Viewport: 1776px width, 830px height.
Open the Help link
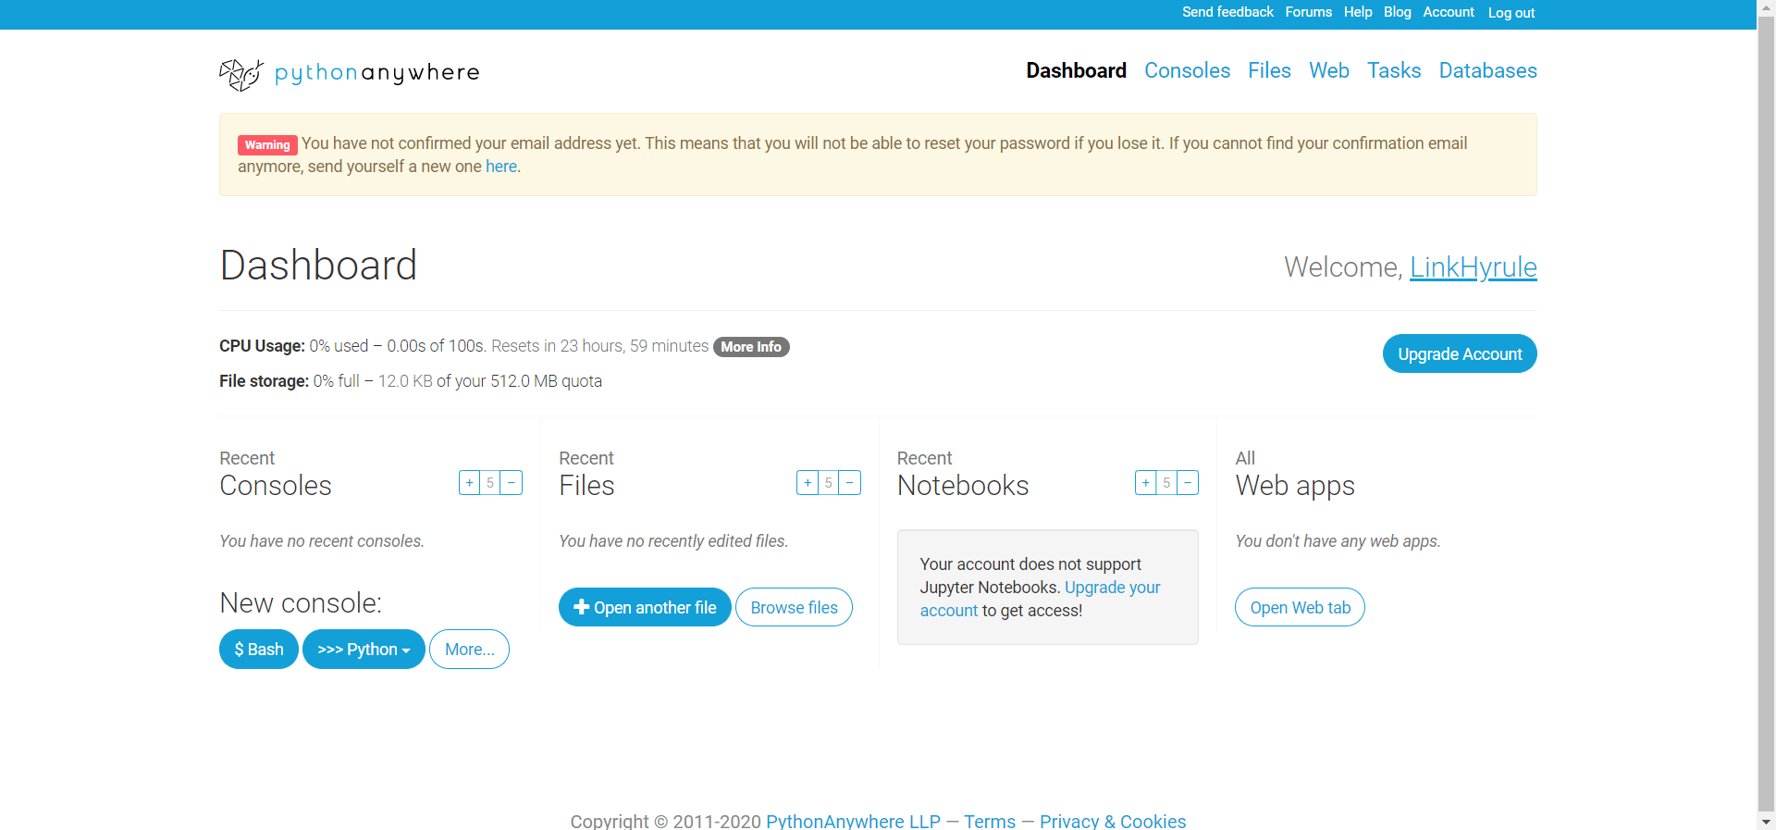click(1358, 12)
